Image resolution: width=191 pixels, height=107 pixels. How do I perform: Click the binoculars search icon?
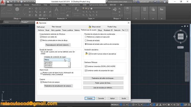(135, 2)
